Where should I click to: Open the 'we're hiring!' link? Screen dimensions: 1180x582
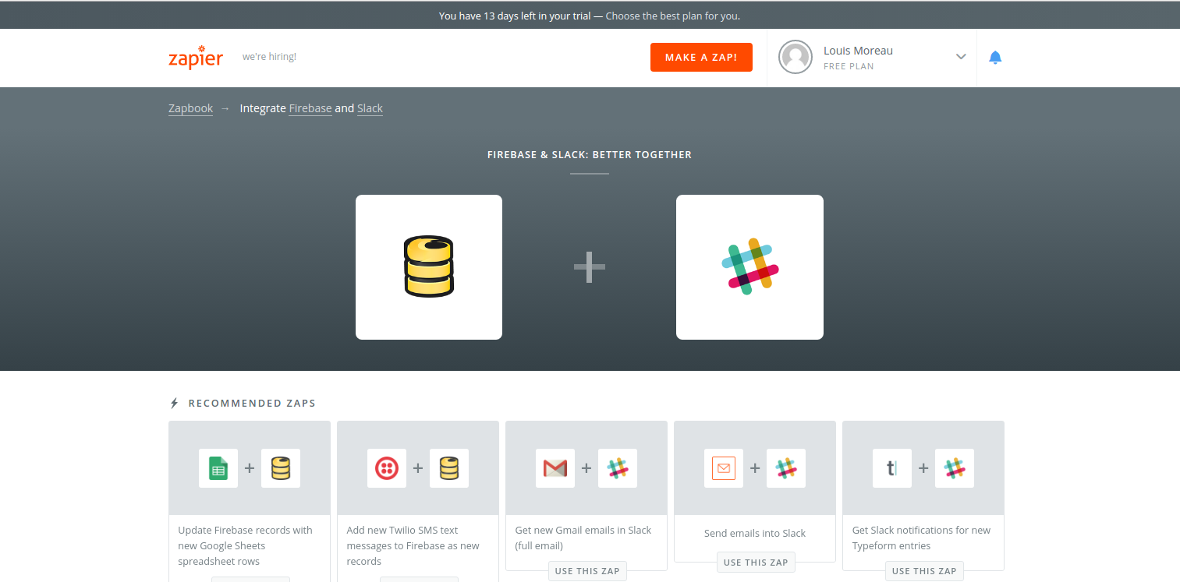[269, 57]
